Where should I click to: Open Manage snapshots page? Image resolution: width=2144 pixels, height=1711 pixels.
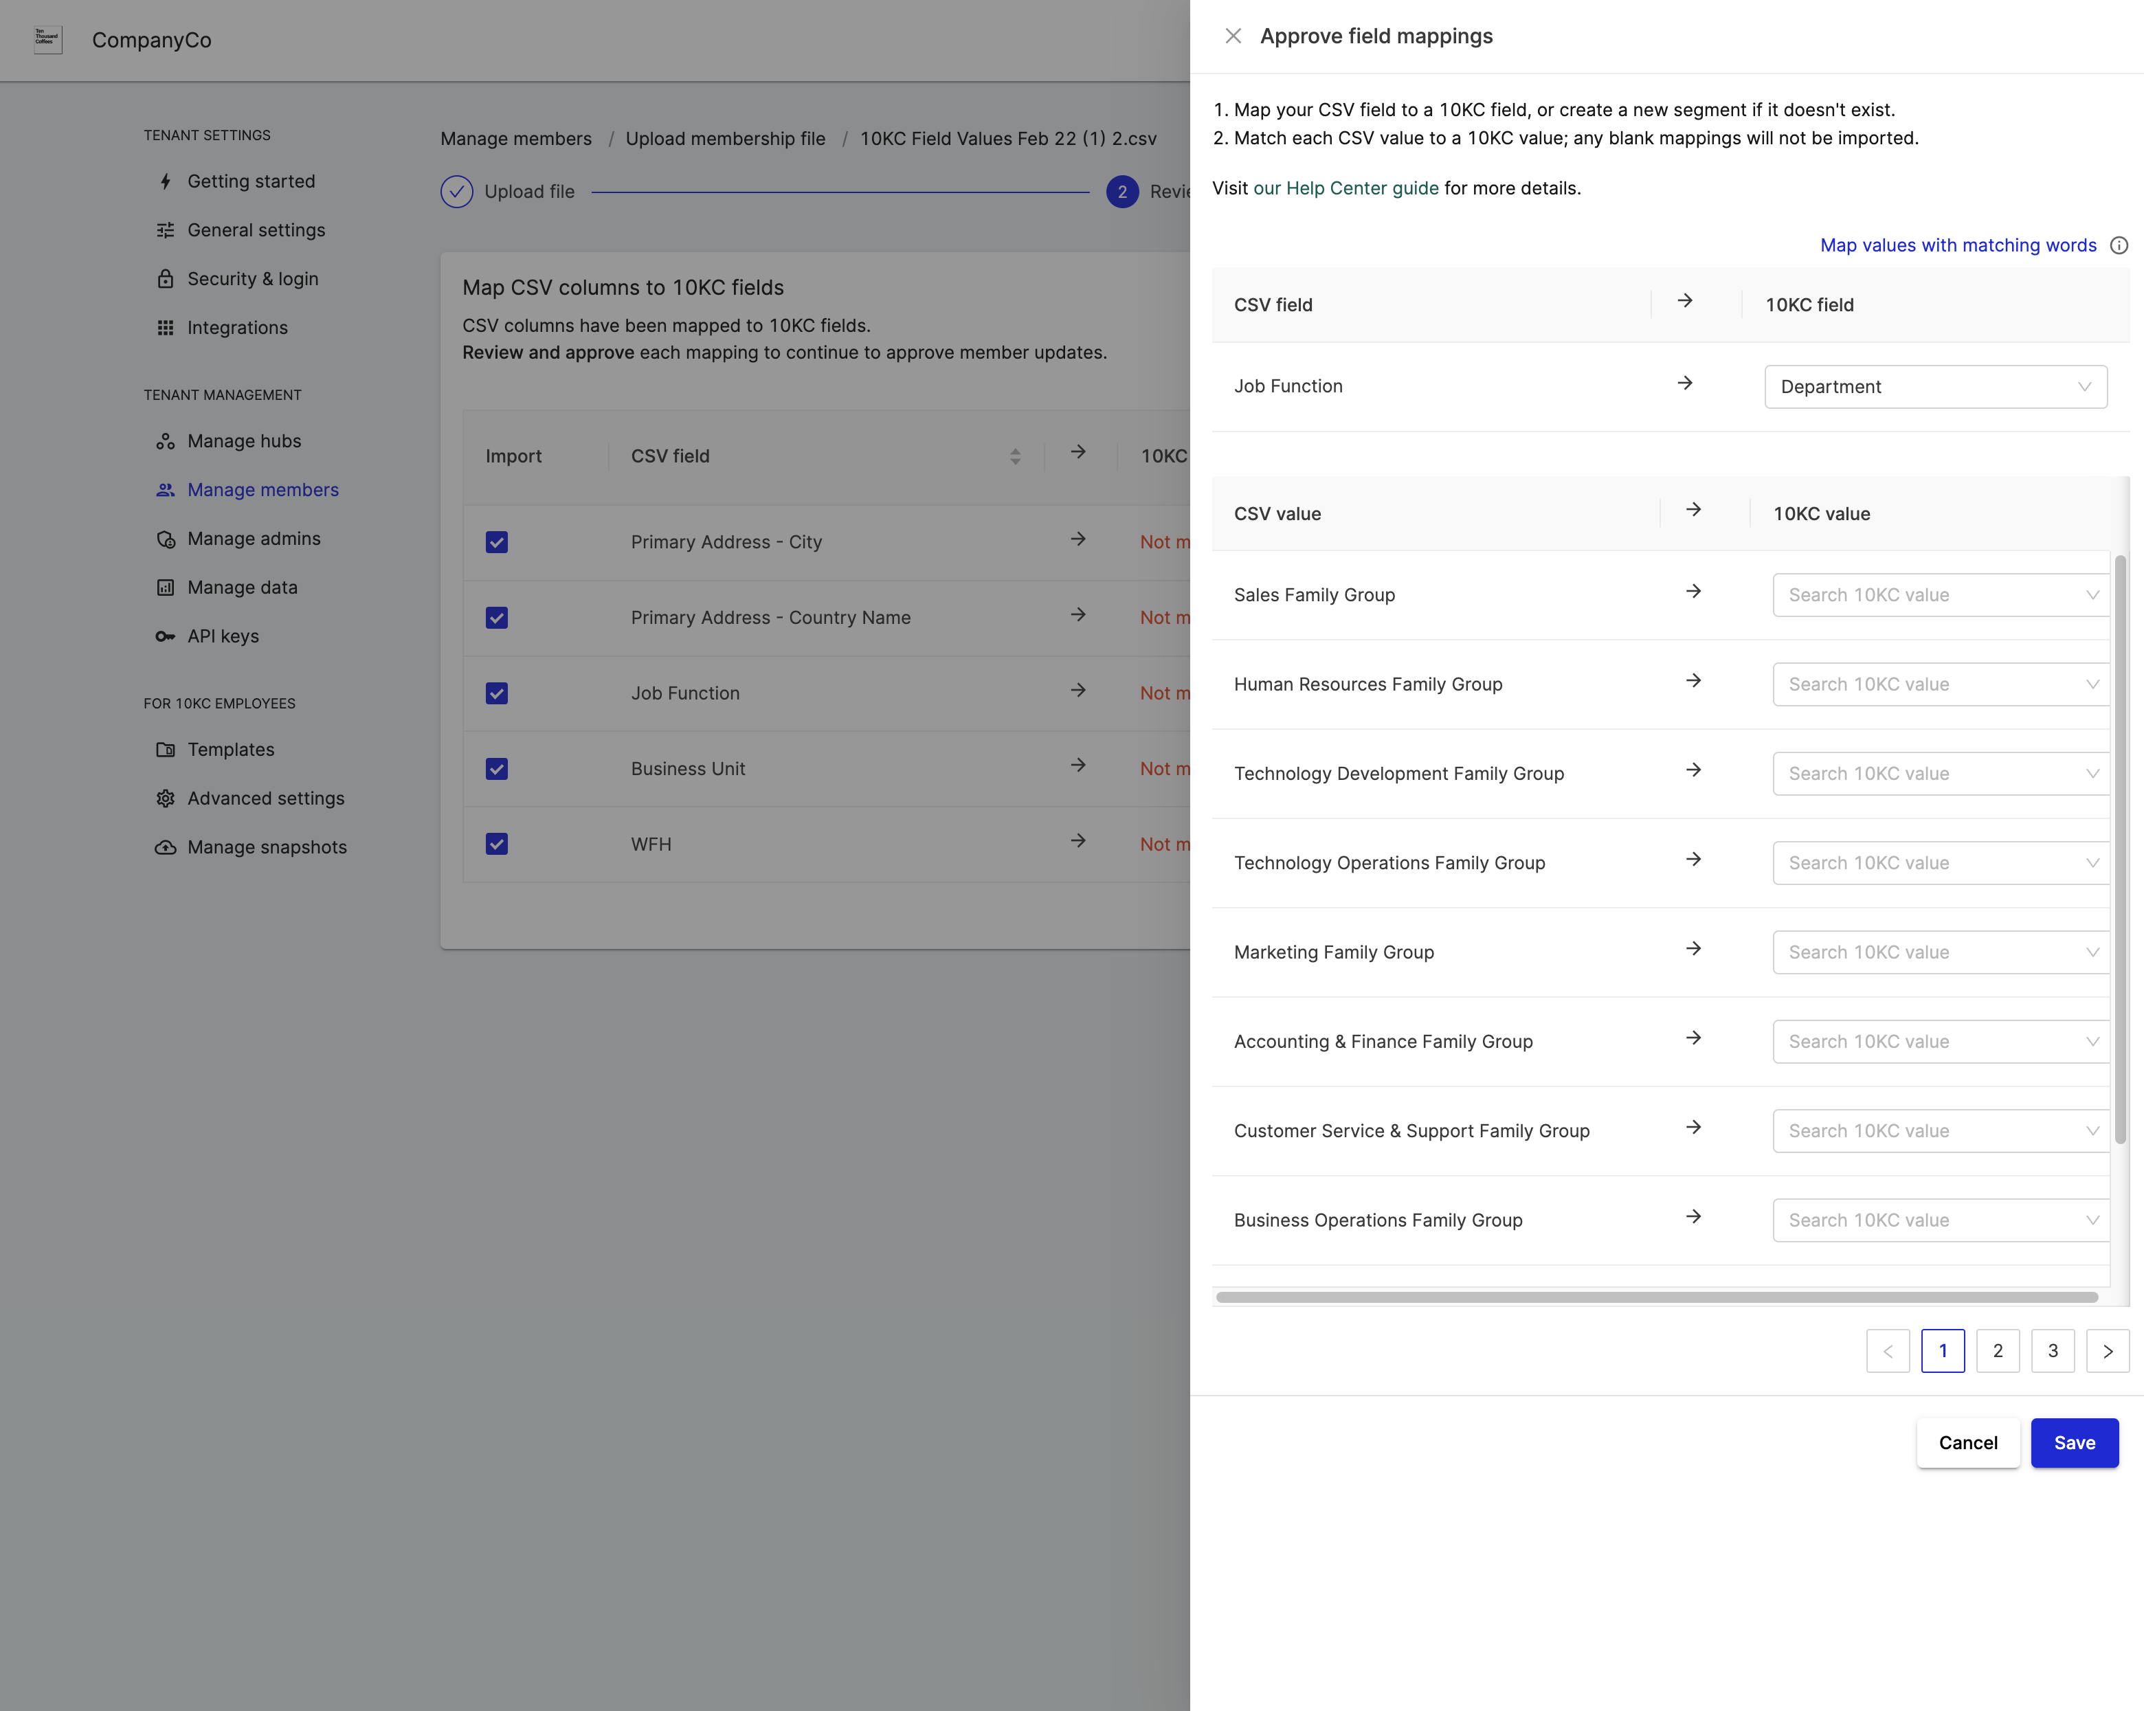pos(267,847)
